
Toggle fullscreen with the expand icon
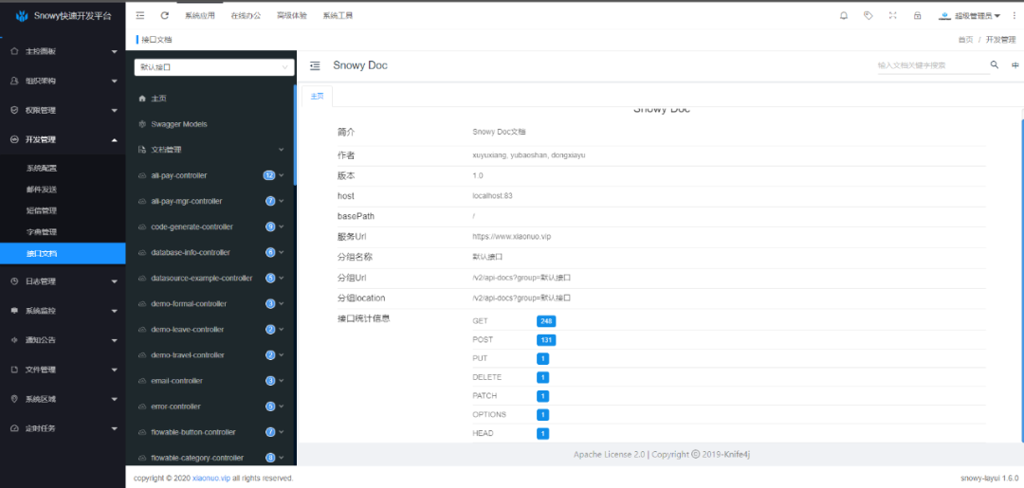coord(893,16)
